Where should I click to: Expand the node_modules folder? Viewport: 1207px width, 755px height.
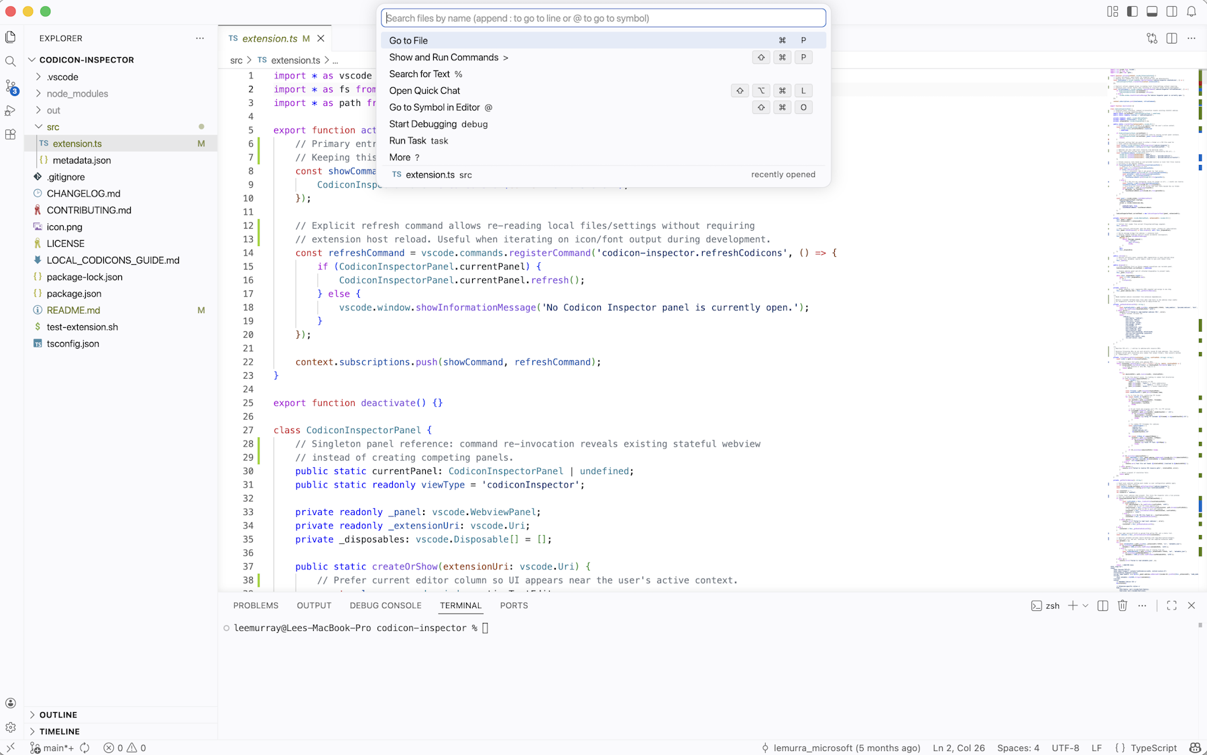[76, 93]
